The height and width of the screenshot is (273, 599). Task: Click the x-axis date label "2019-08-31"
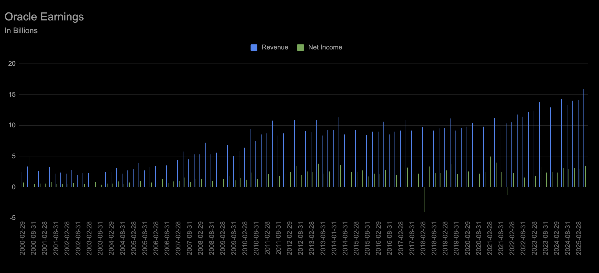click(456, 238)
